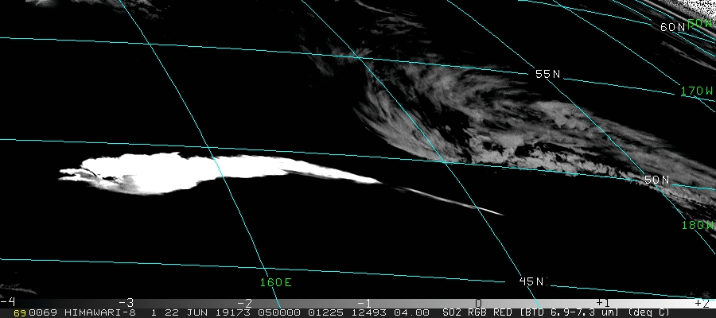
Task: Click the 0 tick on the color scale
Action: tap(478, 302)
